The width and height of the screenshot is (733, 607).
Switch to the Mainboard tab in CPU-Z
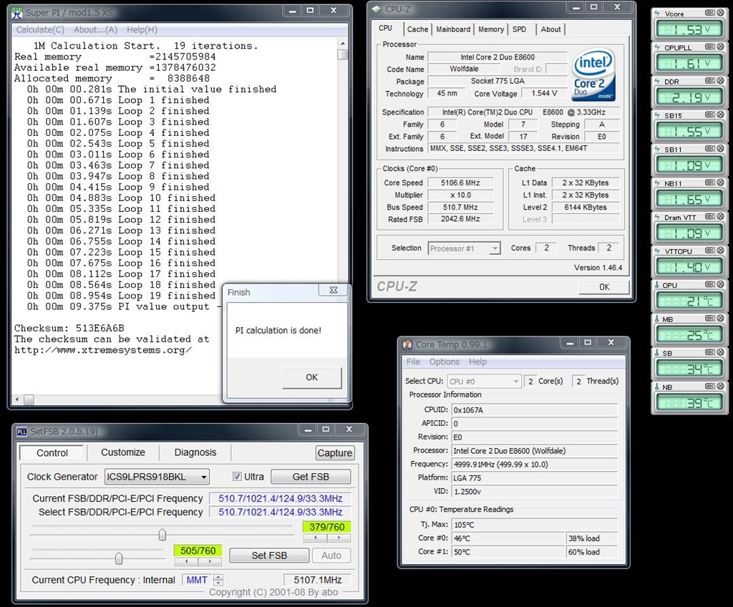(x=453, y=29)
